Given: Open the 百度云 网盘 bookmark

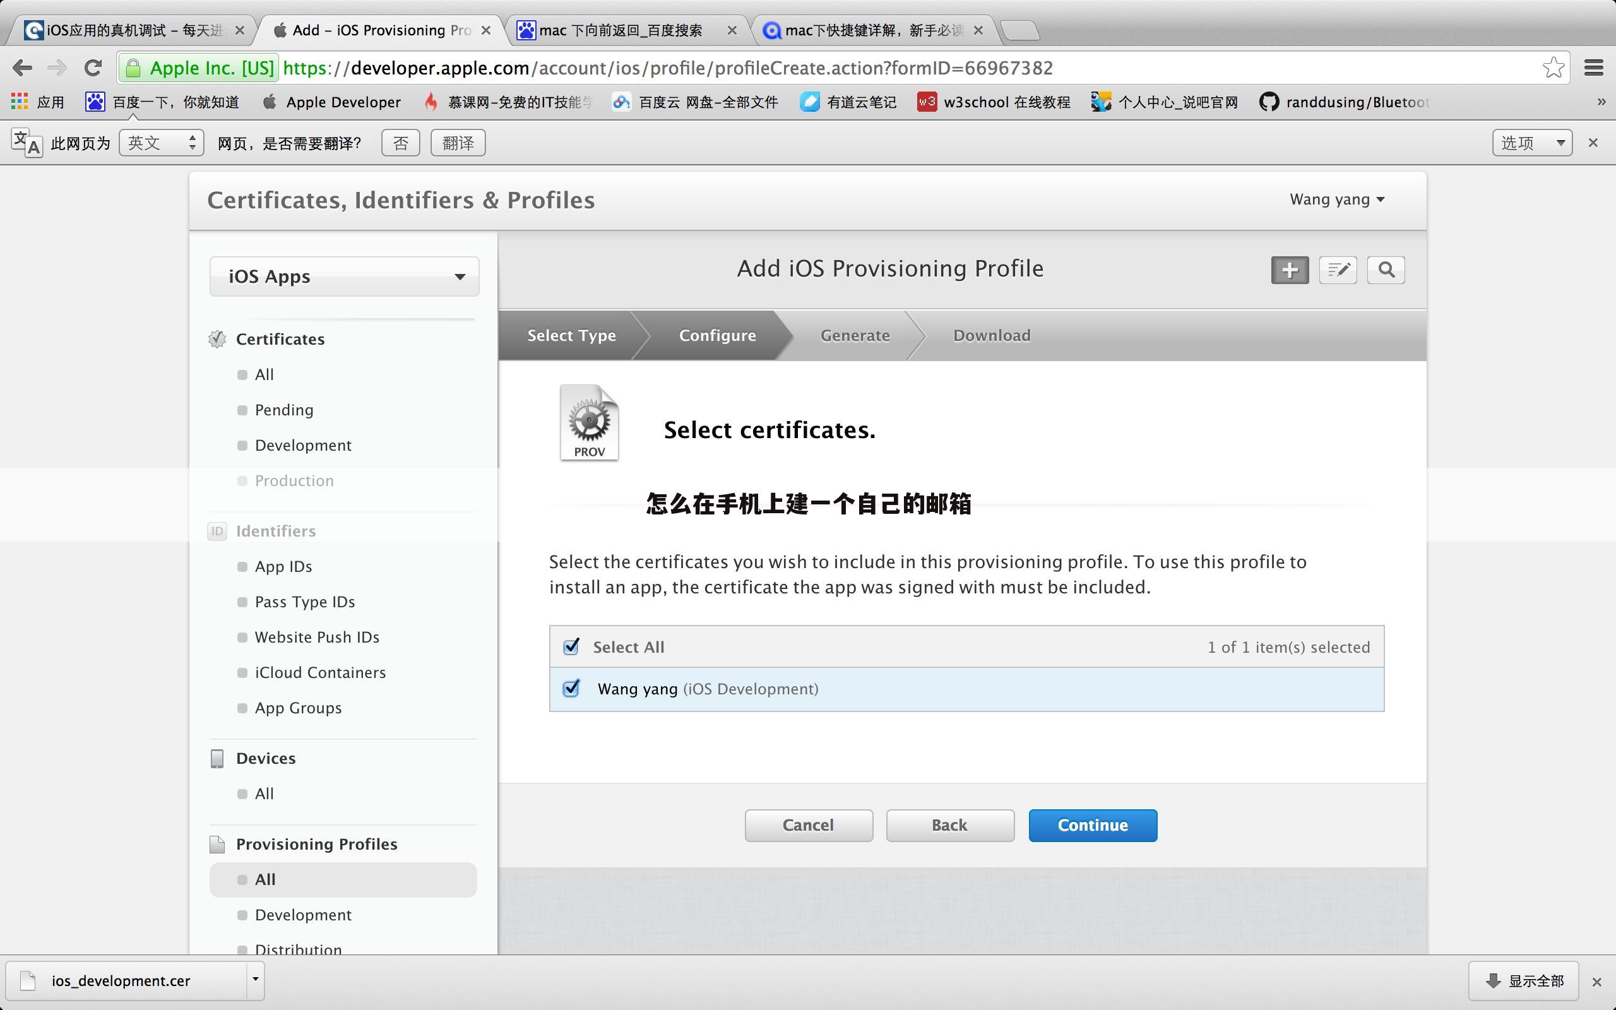Looking at the screenshot, I should click(695, 102).
